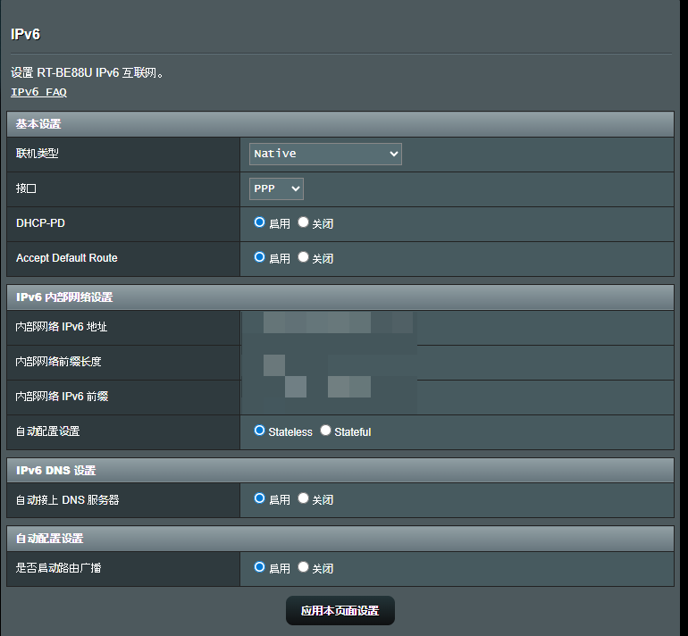Expand the 接口 dropdown showing PPP
The width and height of the screenshot is (688, 636).
276,188
